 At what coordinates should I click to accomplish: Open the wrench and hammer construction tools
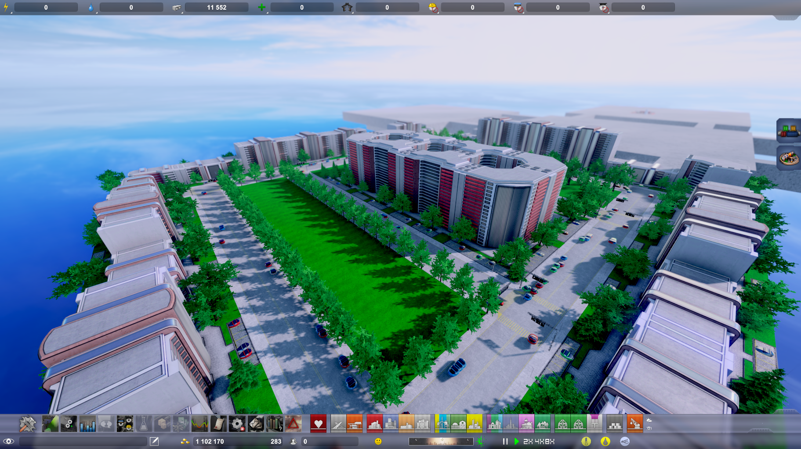click(27, 424)
